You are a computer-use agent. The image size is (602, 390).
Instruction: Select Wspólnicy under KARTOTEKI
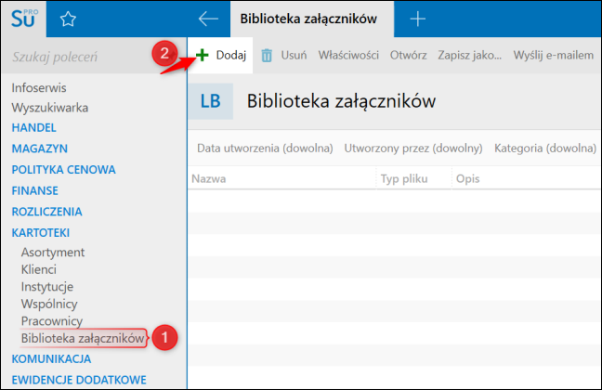(49, 304)
